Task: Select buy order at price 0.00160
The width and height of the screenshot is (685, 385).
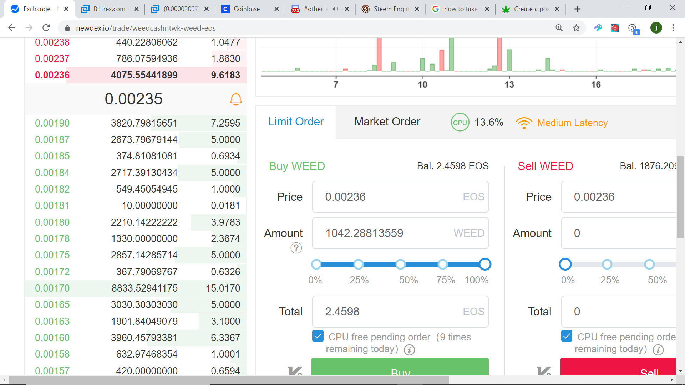Action: pyautogui.click(x=136, y=338)
